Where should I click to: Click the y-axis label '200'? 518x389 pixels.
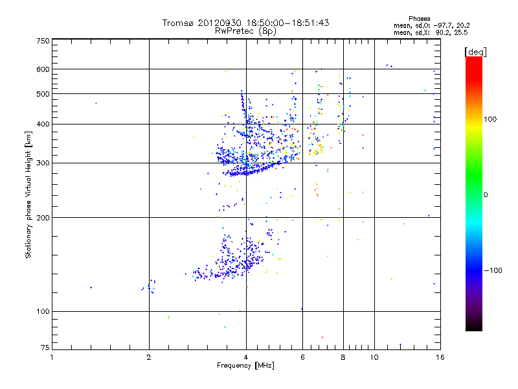(43, 218)
